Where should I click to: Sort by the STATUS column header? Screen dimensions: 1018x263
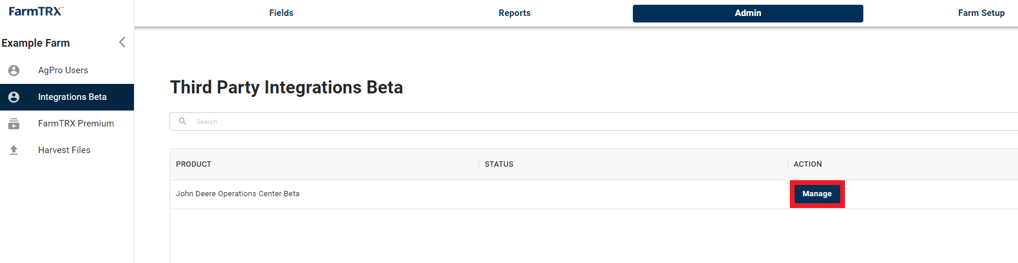click(499, 164)
